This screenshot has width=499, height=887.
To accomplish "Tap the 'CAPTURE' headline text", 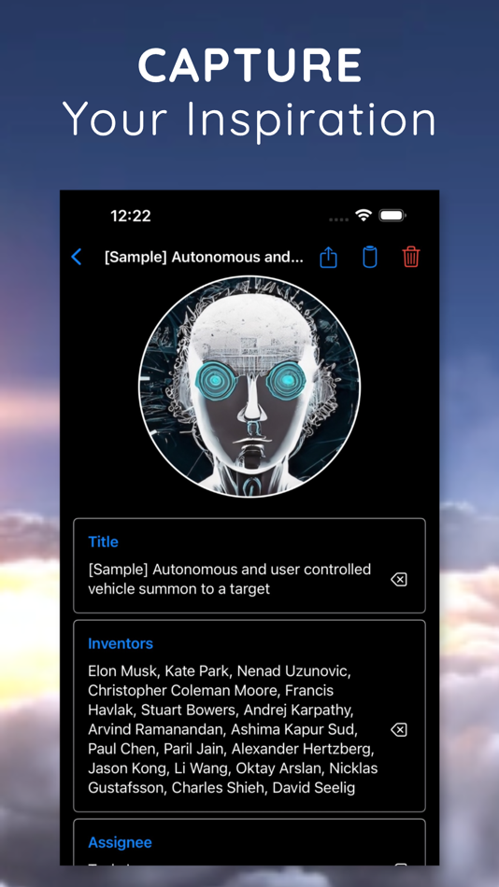I will (249, 65).
